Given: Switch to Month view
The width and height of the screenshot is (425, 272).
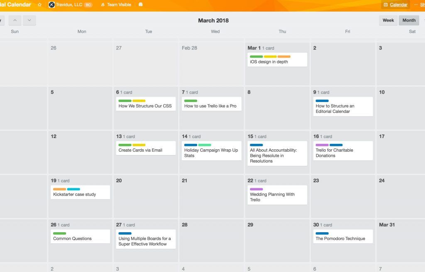Looking at the screenshot, I should tap(409, 20).
